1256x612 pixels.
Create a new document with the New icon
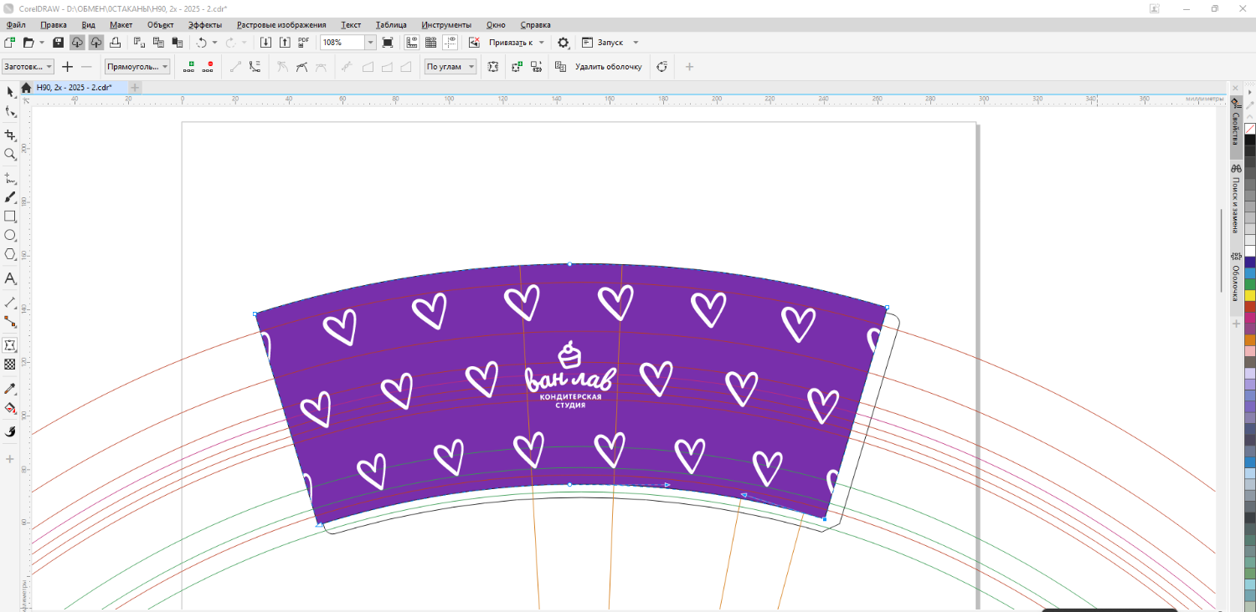10,42
